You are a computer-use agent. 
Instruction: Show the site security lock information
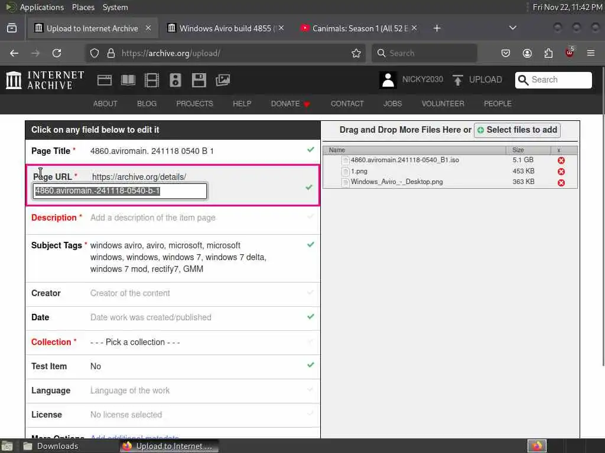coord(110,53)
